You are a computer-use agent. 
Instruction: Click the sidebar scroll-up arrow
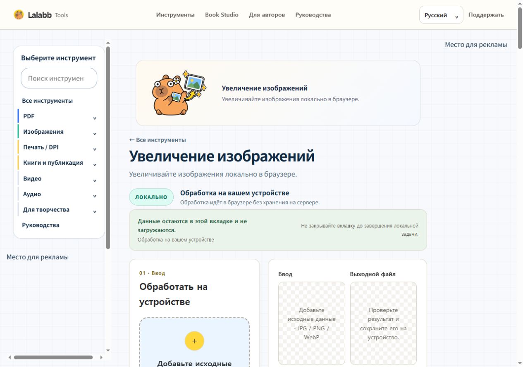click(108, 42)
